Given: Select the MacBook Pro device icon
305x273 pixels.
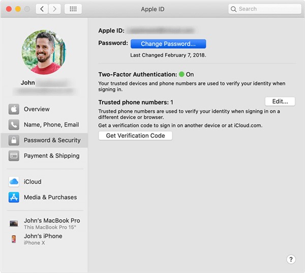Looking at the screenshot, I should [14, 224].
